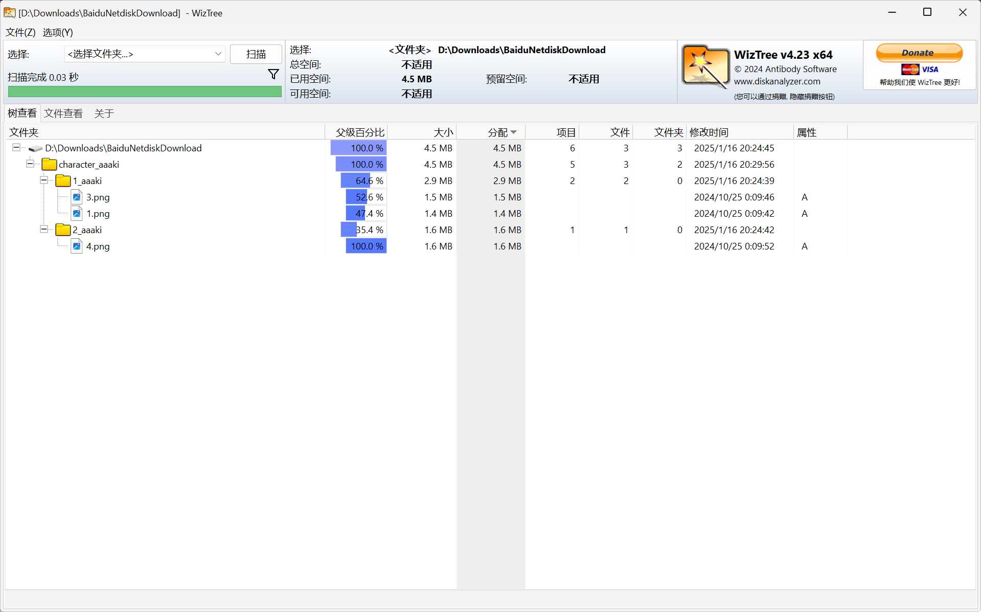
Task: Click the Donate button
Action: [x=919, y=53]
